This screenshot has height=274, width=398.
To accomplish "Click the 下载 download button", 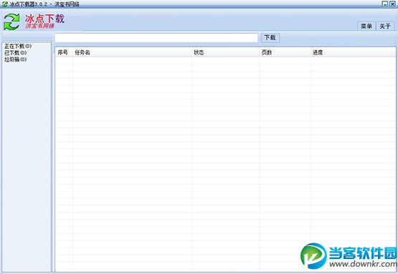I will 270,37.
